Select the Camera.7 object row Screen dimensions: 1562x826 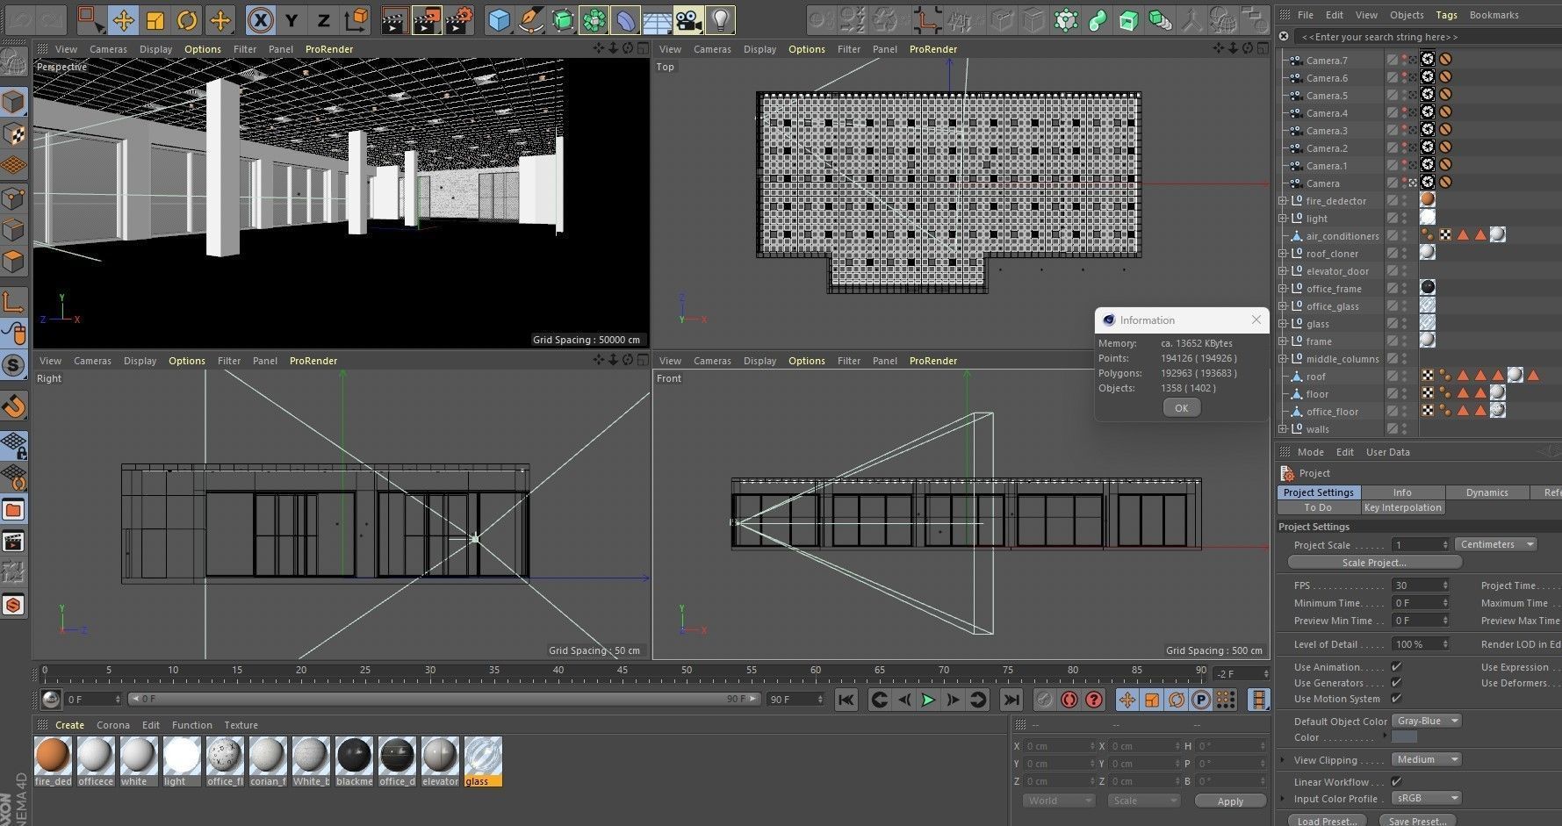tap(1326, 61)
